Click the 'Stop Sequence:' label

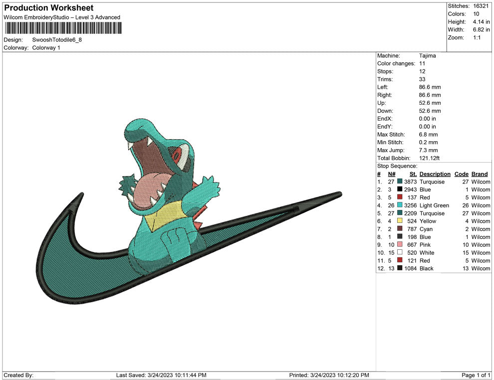[397, 166]
